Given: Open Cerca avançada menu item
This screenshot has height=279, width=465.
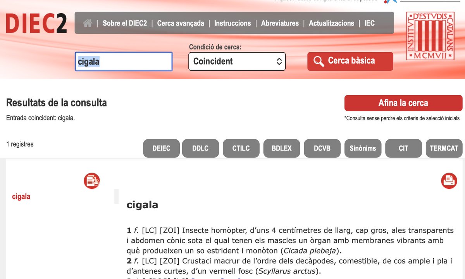Looking at the screenshot, I should 181,23.
